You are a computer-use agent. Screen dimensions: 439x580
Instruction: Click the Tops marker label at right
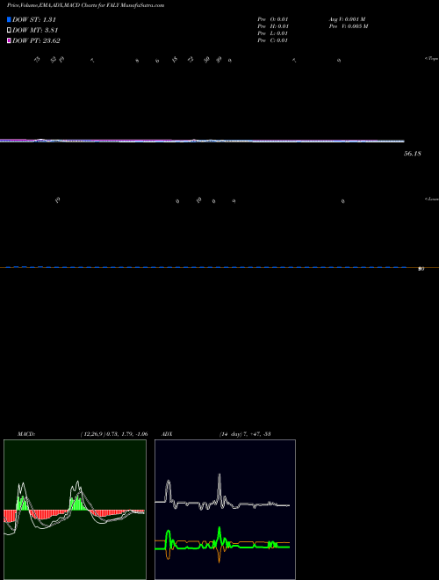tap(432, 59)
